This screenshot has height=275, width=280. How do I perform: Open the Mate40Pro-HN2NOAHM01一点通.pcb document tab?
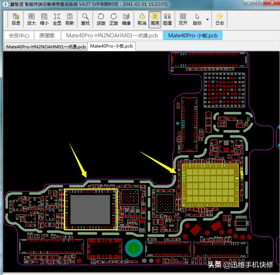pyautogui.click(x=112, y=36)
